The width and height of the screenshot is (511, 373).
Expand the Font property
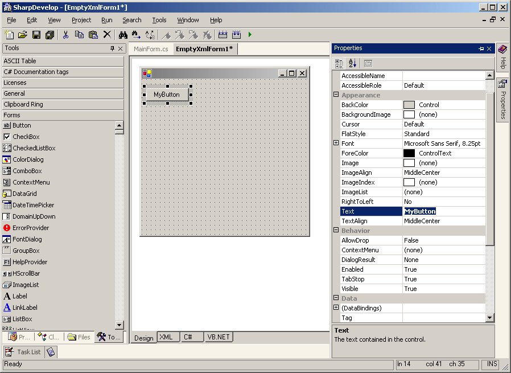(336, 143)
